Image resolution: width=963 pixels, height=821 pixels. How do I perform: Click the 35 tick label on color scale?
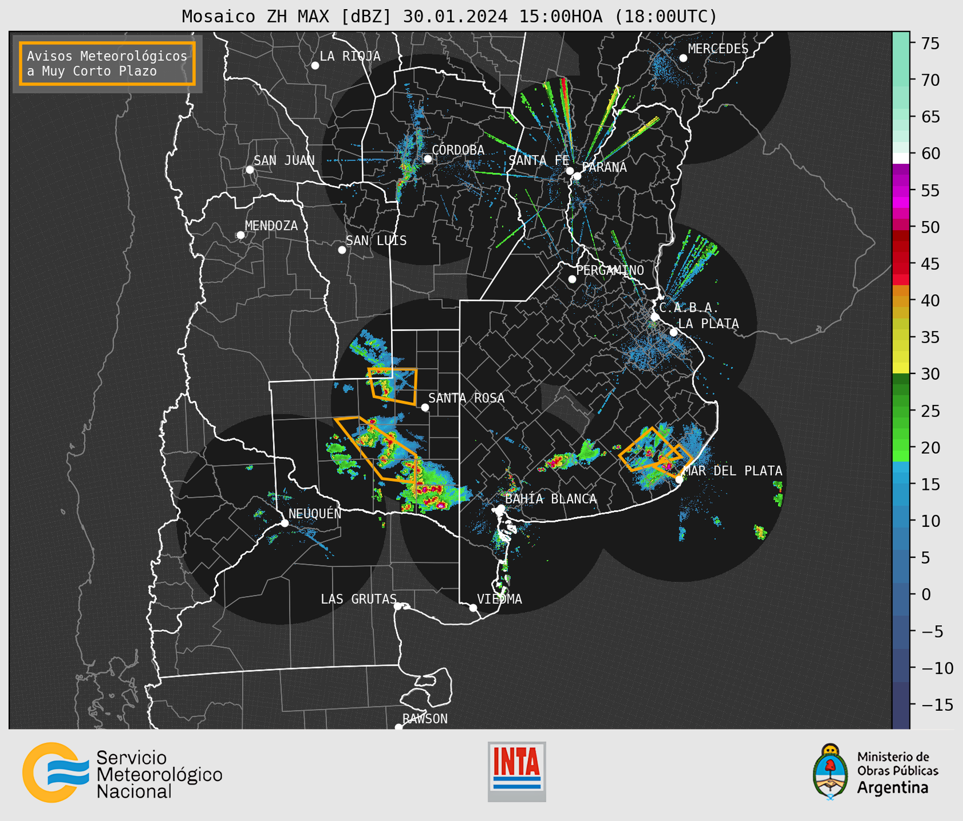[x=930, y=337]
